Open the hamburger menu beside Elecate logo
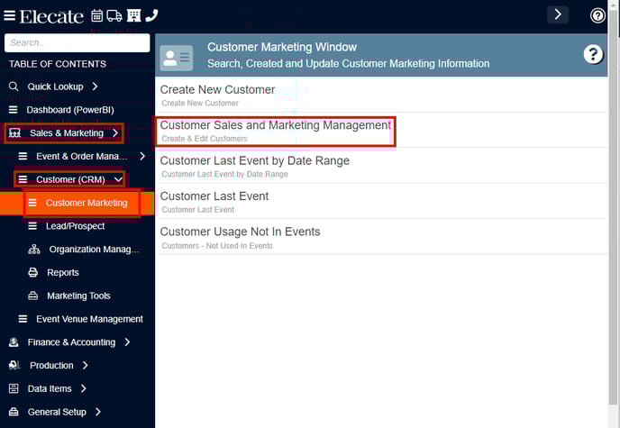Image resolution: width=620 pixels, height=428 pixels. point(10,16)
